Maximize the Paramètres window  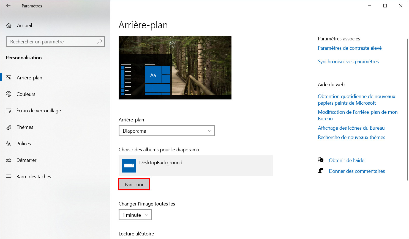coord(385,6)
